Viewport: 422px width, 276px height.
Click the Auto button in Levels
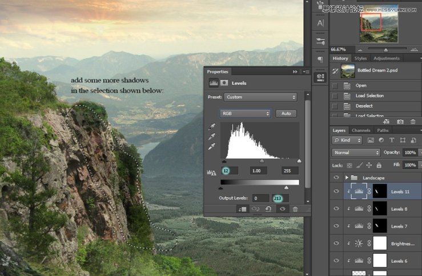[x=286, y=114]
